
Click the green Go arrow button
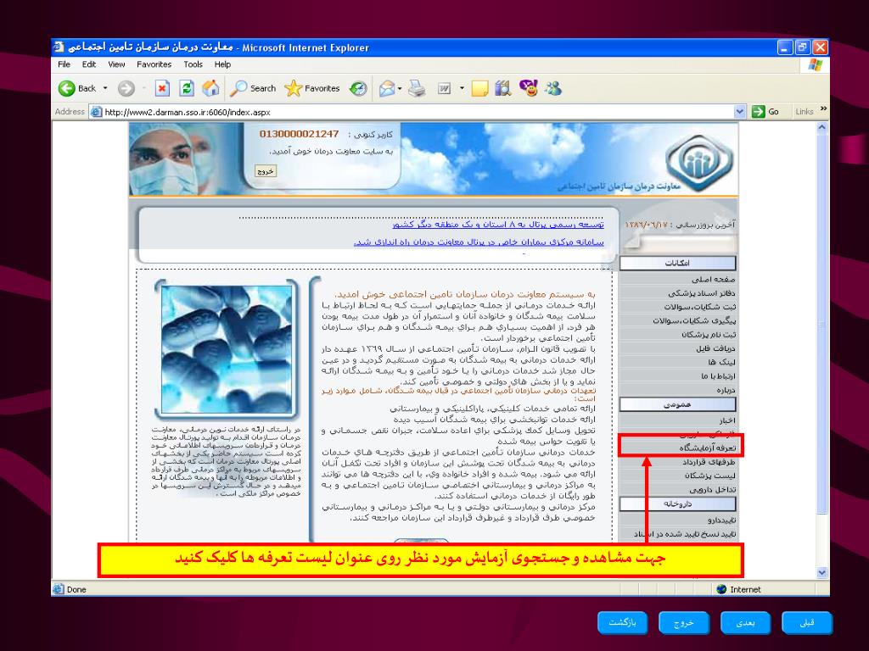click(758, 112)
